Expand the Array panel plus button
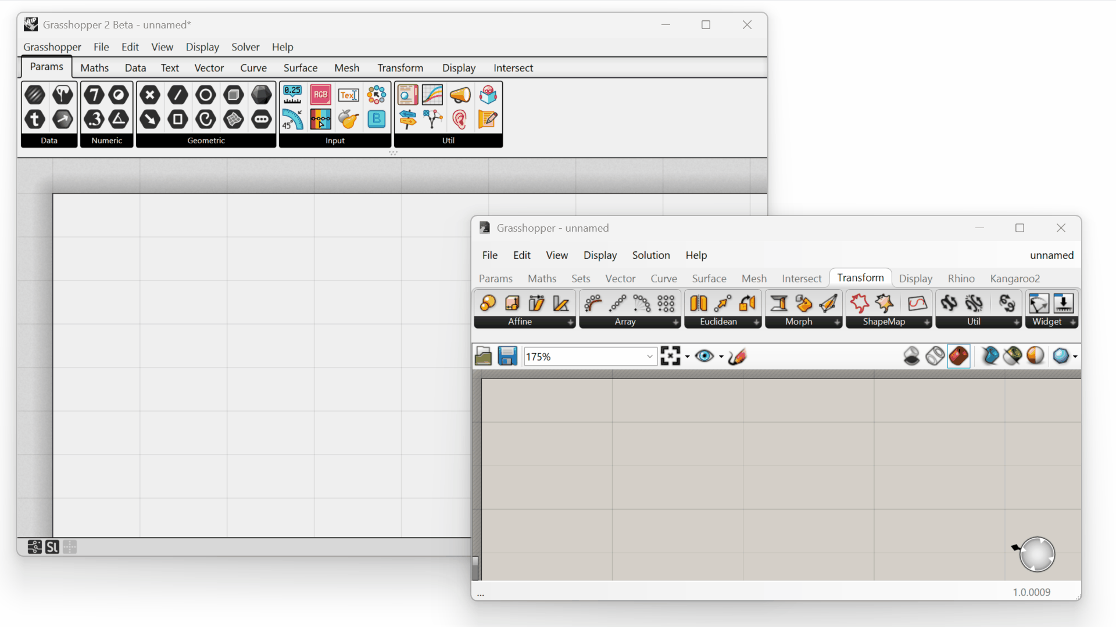This screenshot has width=1116, height=627. [x=675, y=322]
